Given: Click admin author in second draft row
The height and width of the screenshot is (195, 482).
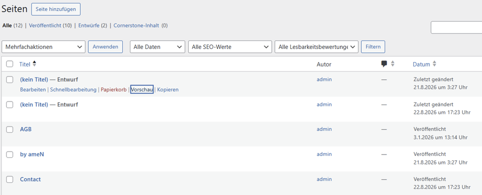Looking at the screenshot, I should 325,104.
